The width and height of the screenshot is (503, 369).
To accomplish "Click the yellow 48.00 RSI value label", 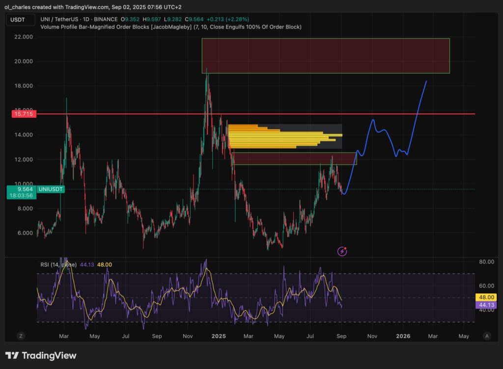I will 486,297.
